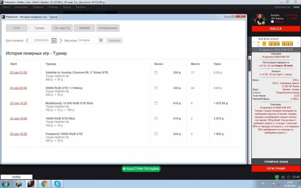301x188 pixels.
Task: Select the Лобби tab at bottom
Action: tap(16, 177)
